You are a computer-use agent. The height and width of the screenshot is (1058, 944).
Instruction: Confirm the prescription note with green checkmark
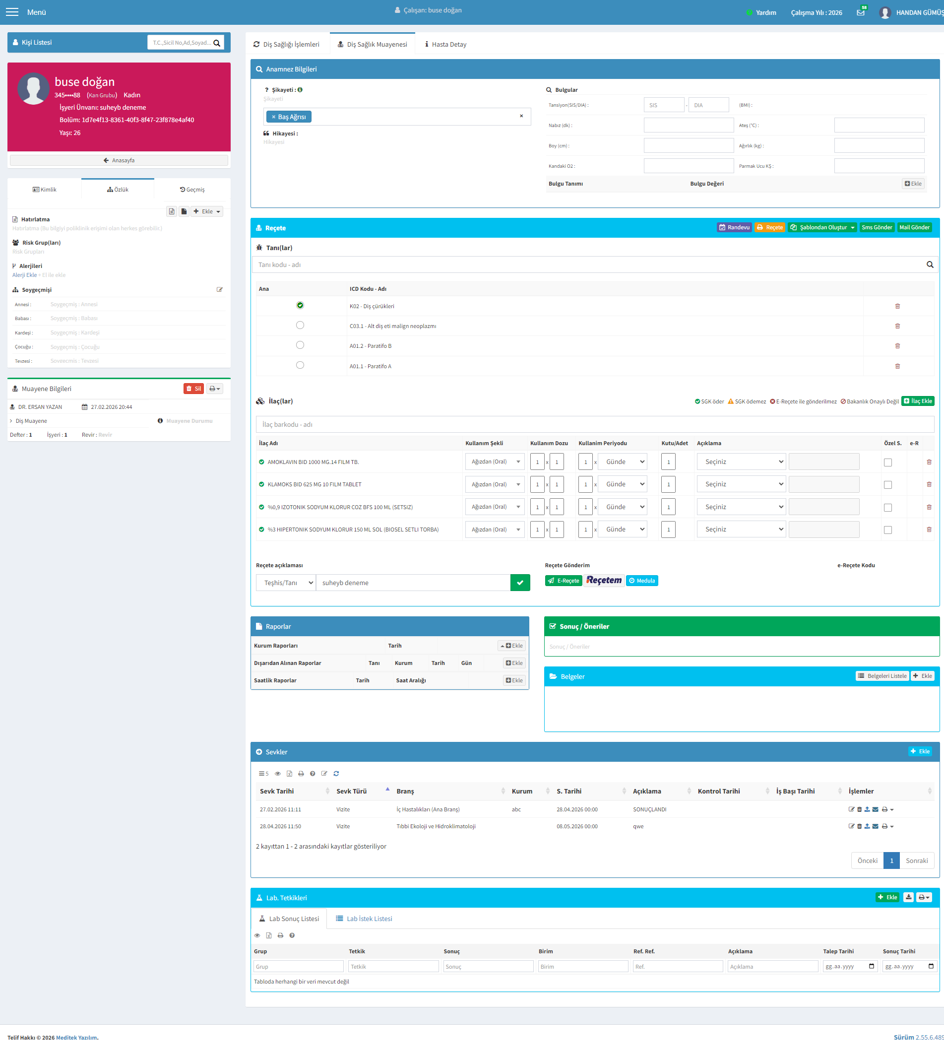(x=520, y=583)
